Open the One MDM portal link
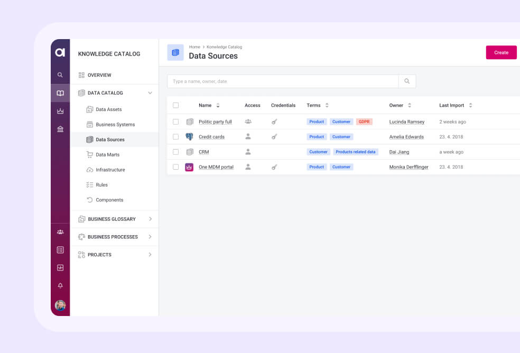The image size is (520, 353). (x=216, y=167)
